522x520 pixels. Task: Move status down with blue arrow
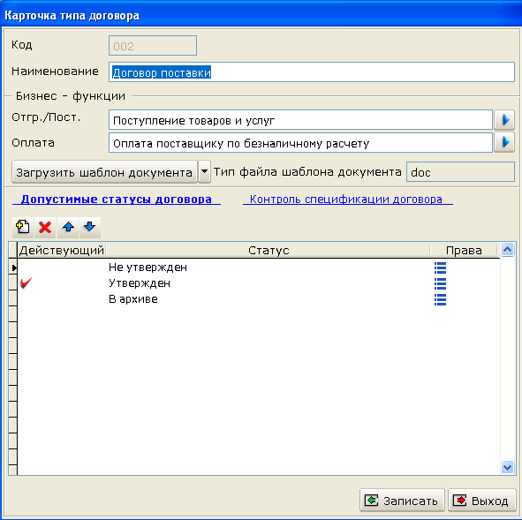90,228
